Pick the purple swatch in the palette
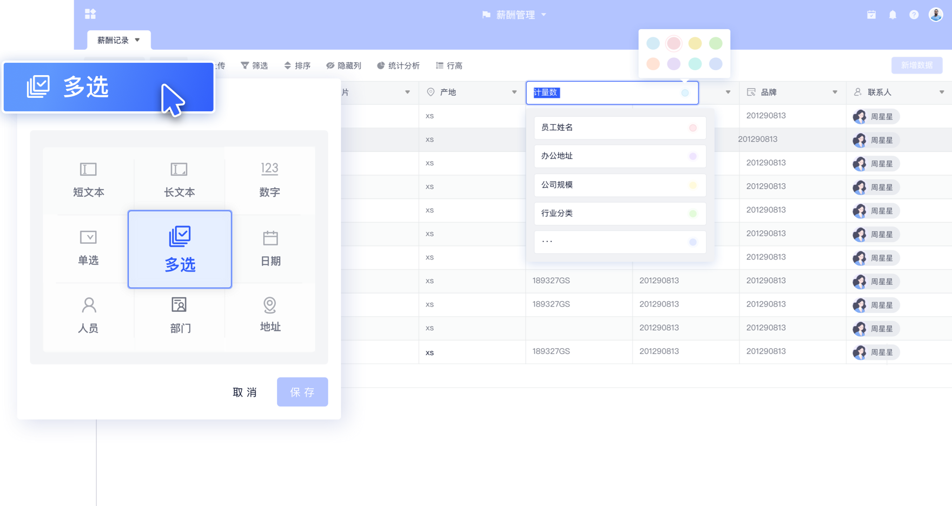Image resolution: width=952 pixels, height=506 pixels. tap(674, 64)
